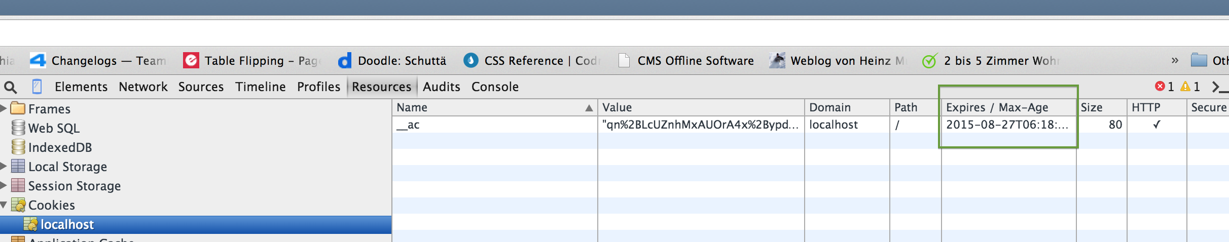
Task: Sort by Expires / Max-Age column header
Action: pos(997,107)
